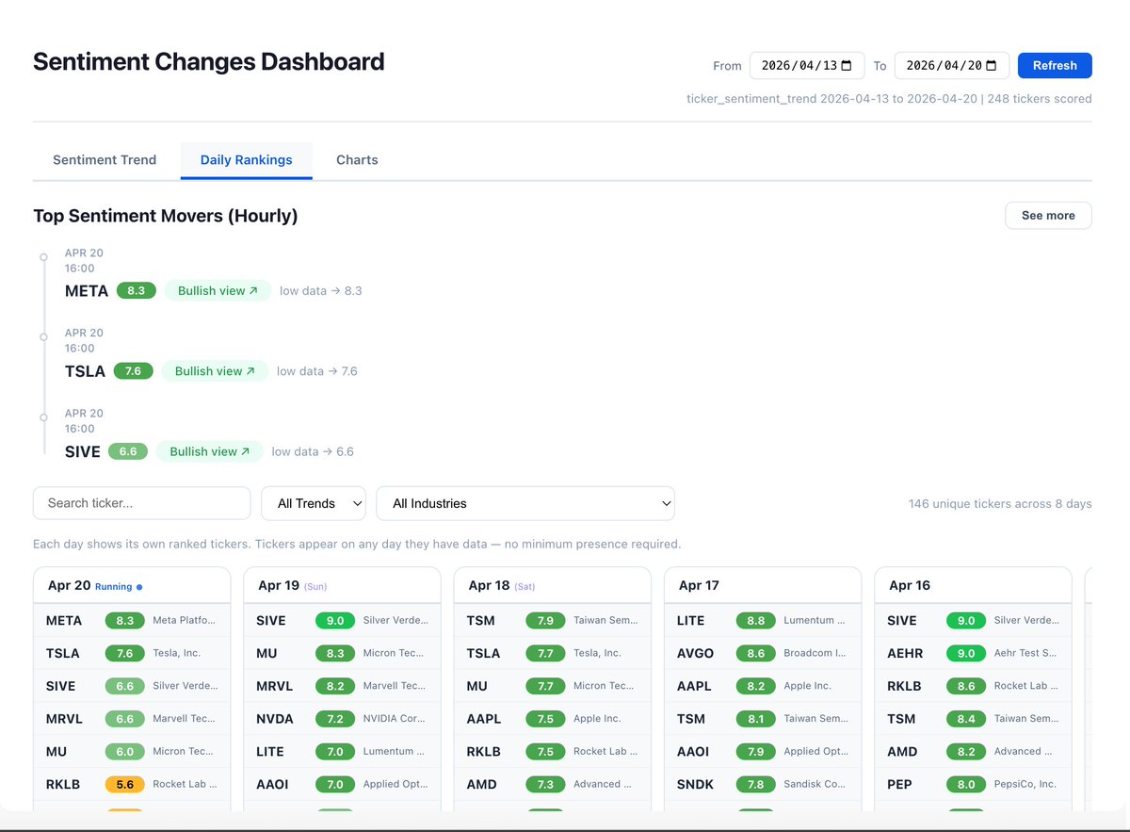This screenshot has width=1130, height=832.
Task: Select MU 8.3 row in Apr 19 column
Action: click(342, 653)
